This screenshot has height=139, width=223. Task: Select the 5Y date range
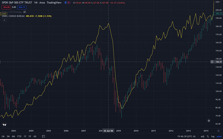point(30,136)
